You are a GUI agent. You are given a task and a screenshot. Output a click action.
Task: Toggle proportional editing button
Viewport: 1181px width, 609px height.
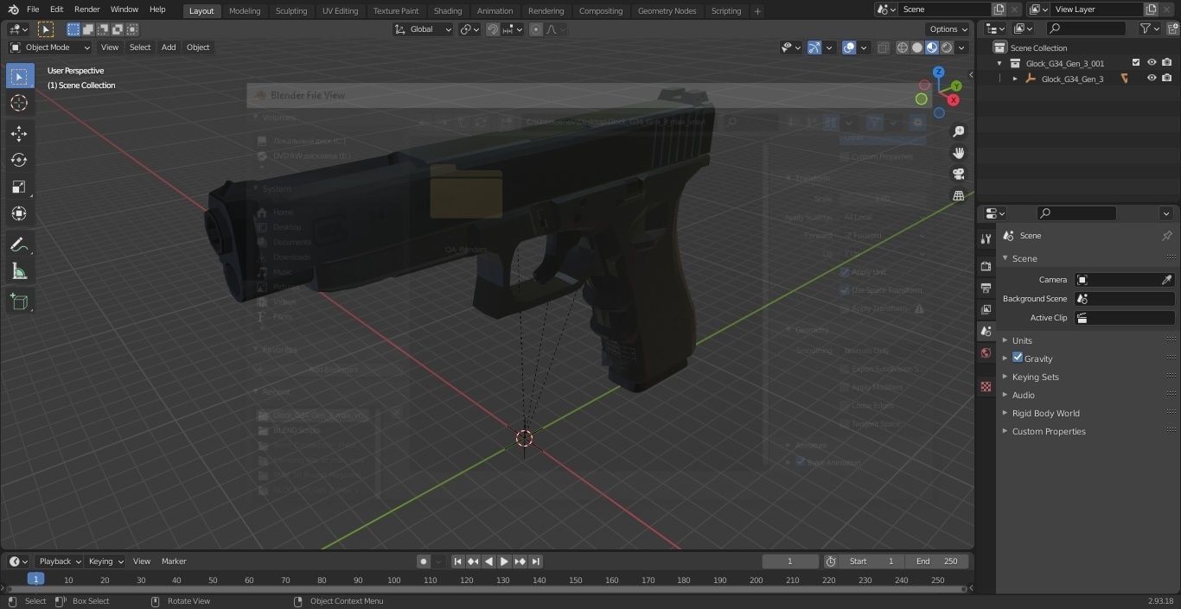click(x=536, y=29)
